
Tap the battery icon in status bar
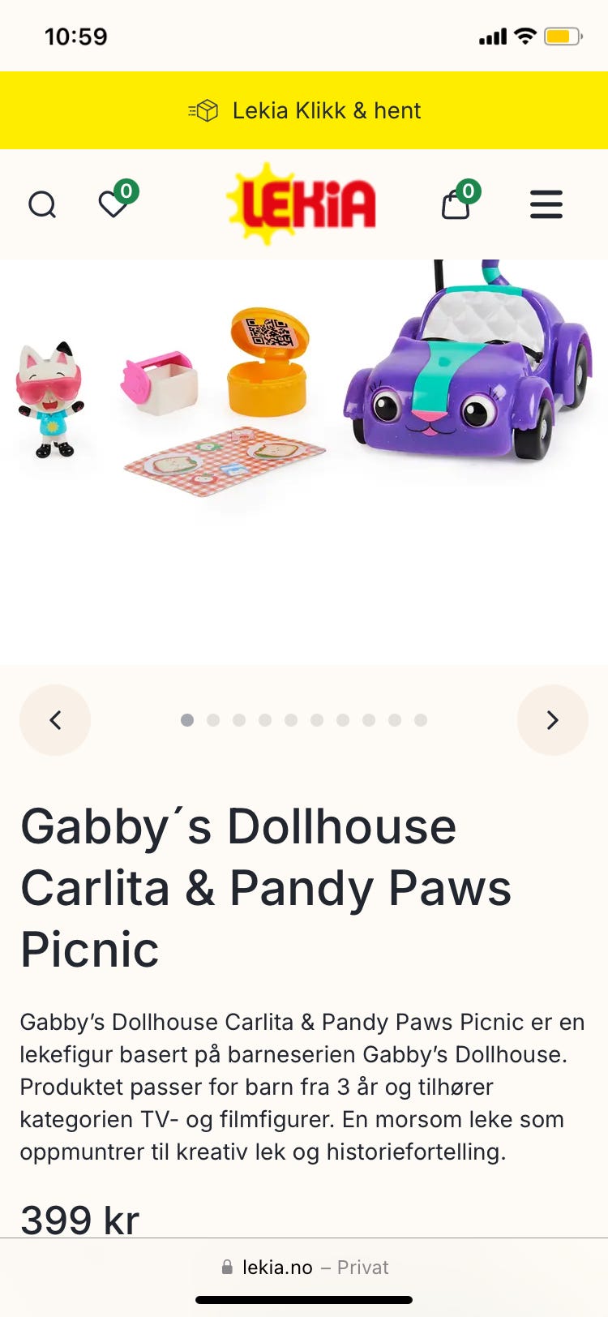(563, 36)
